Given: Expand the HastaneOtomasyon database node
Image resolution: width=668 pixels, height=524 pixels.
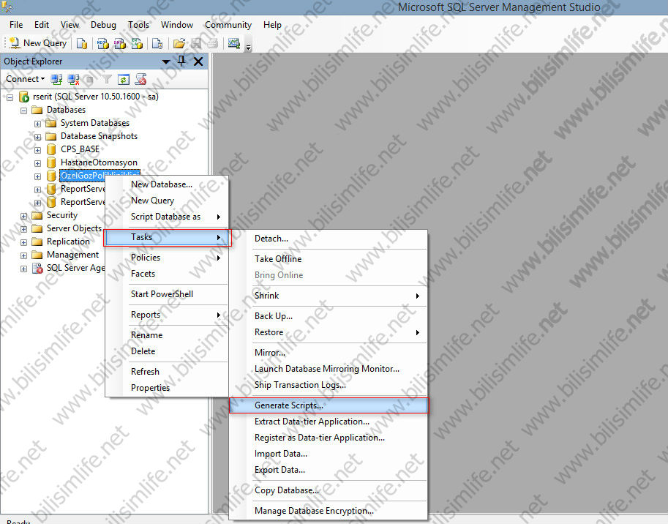Looking at the screenshot, I should coord(37,164).
